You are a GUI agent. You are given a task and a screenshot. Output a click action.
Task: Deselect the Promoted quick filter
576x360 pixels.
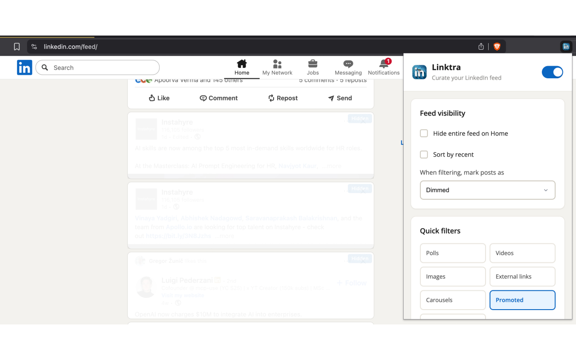click(x=522, y=300)
